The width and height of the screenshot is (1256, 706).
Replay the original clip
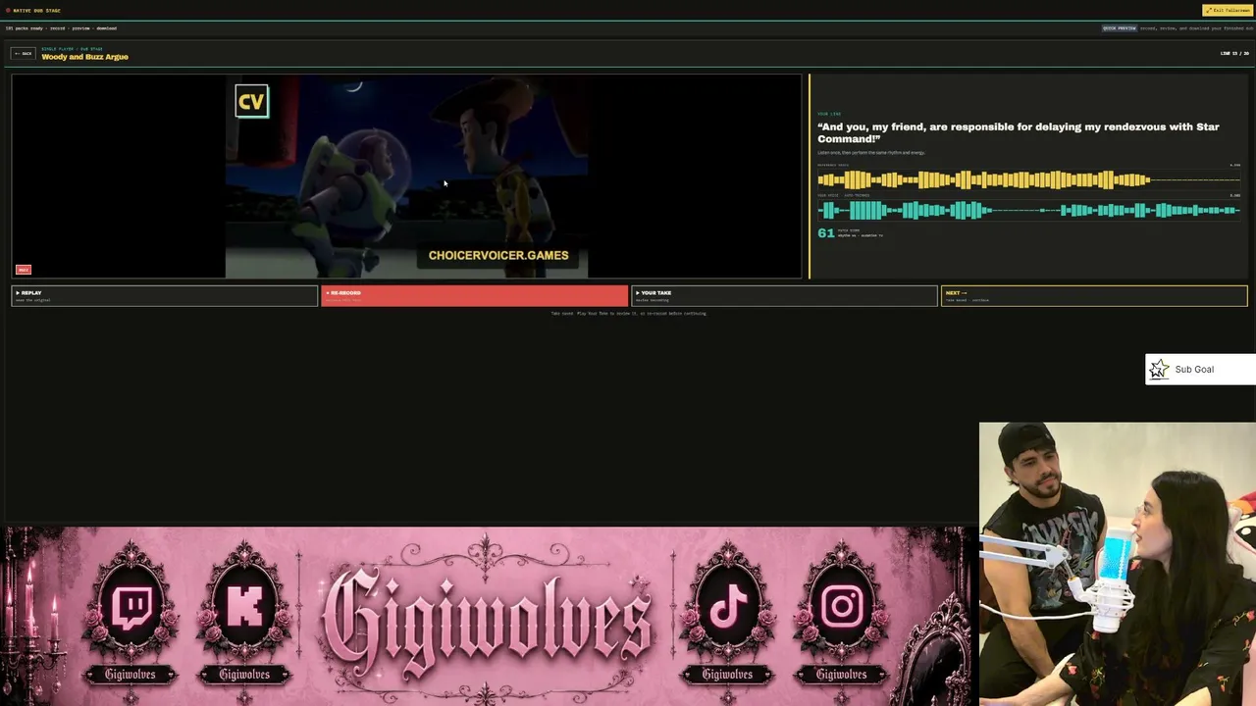tap(165, 295)
